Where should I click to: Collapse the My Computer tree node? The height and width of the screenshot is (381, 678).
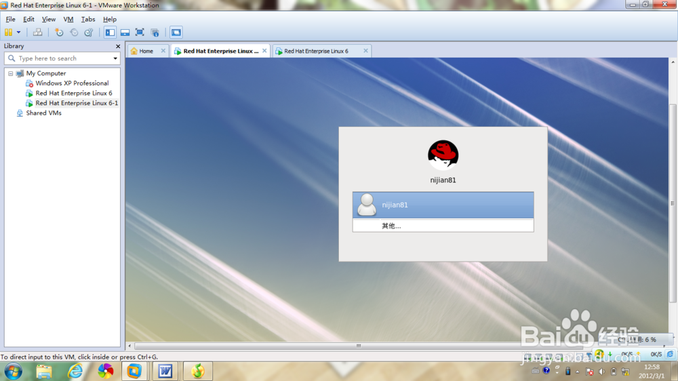tap(10, 73)
